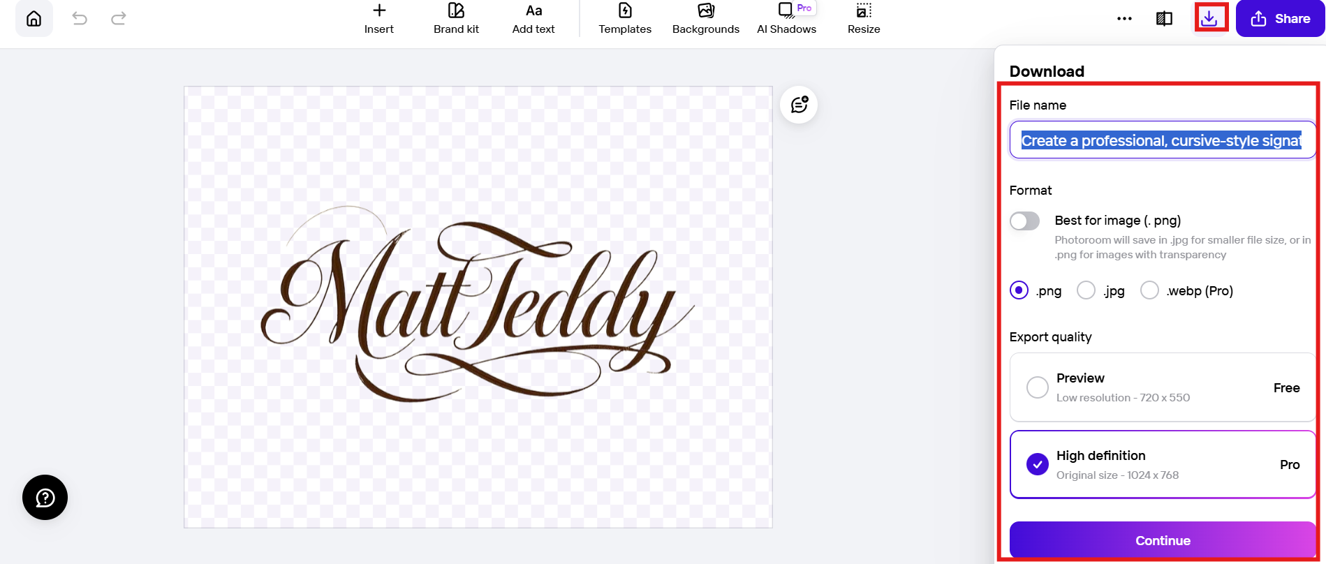
Task: Click the "Original size - 1024 x 768" text
Action: [x=1117, y=475]
